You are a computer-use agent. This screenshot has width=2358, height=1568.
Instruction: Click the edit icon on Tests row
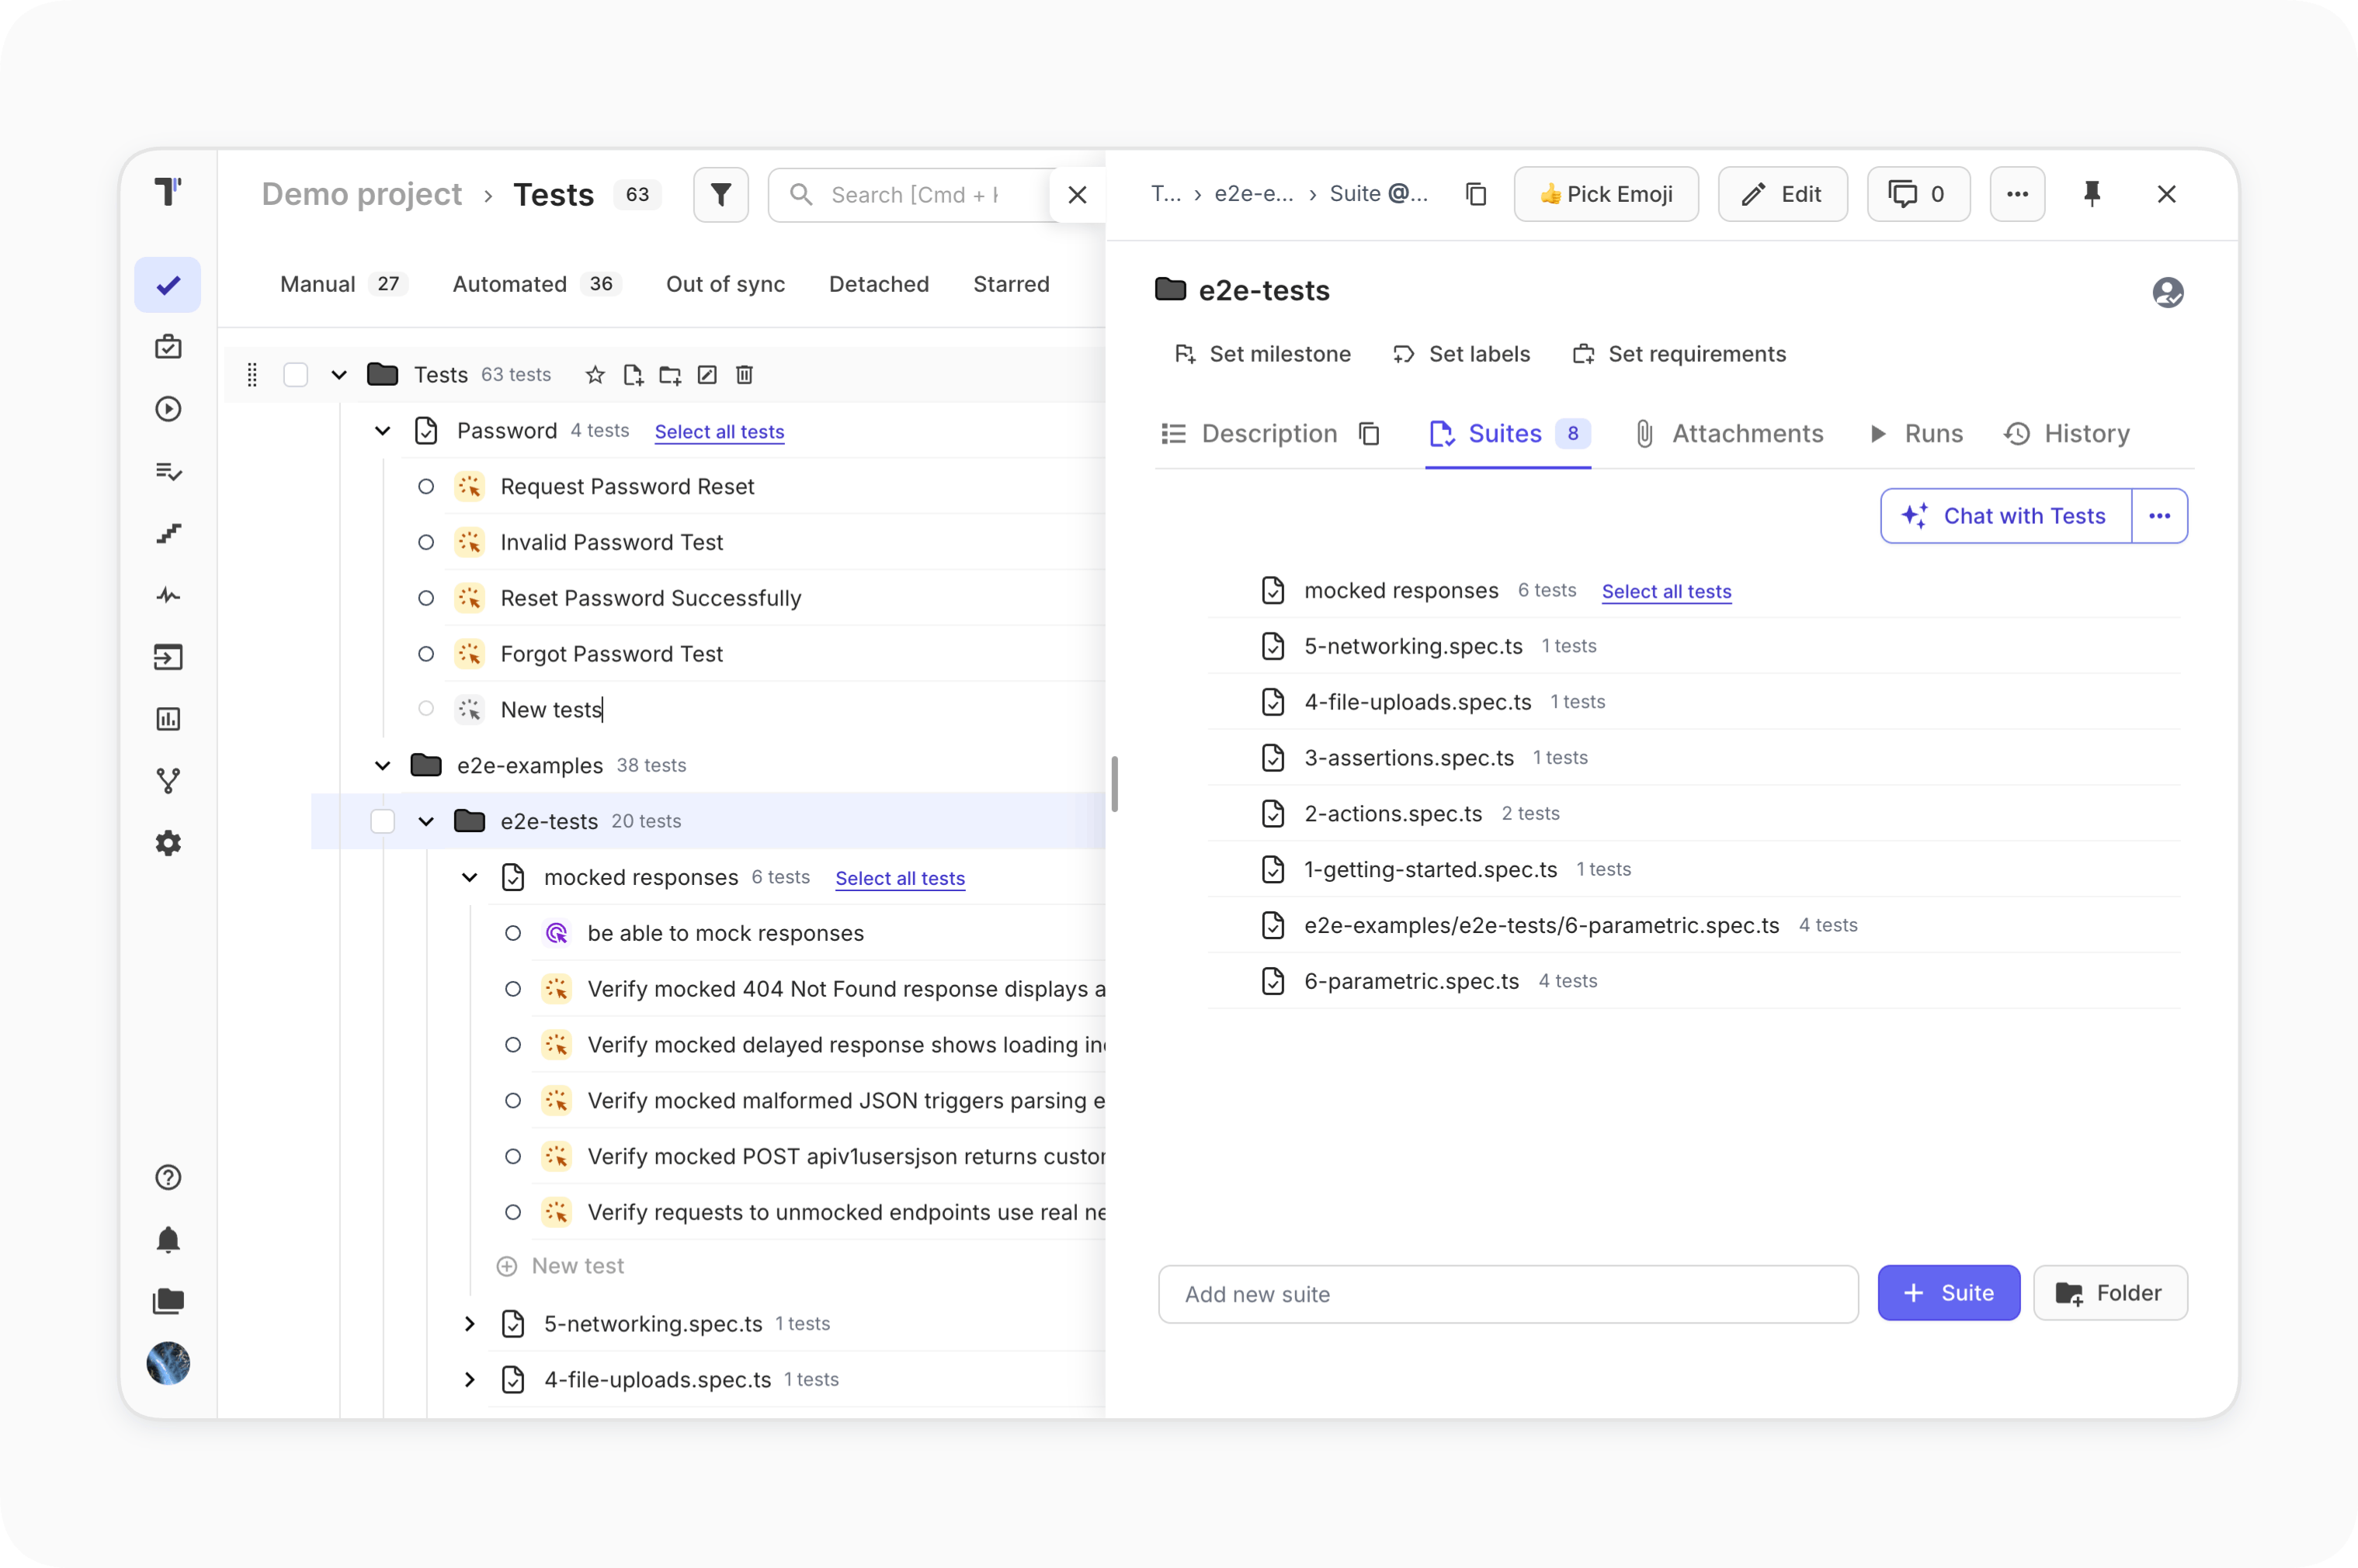(x=707, y=375)
